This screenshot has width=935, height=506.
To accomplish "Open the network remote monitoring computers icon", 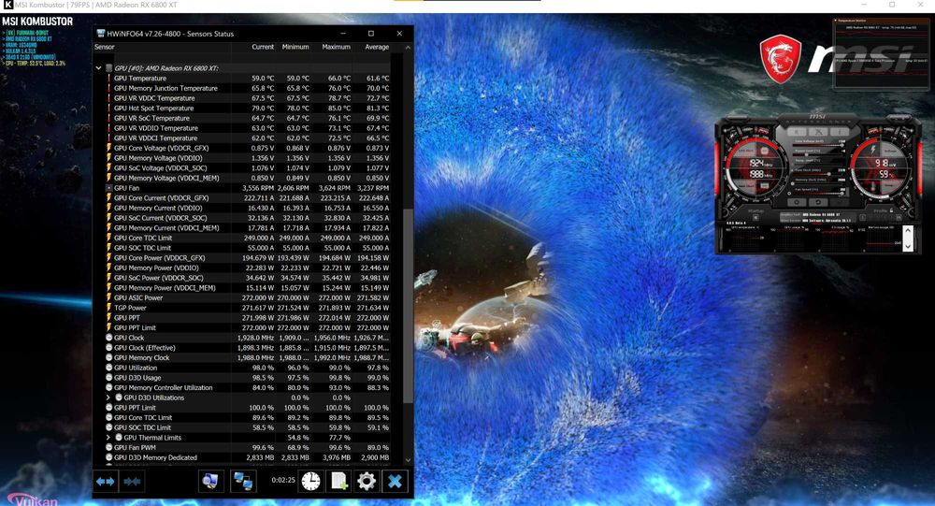I will 243,481.
